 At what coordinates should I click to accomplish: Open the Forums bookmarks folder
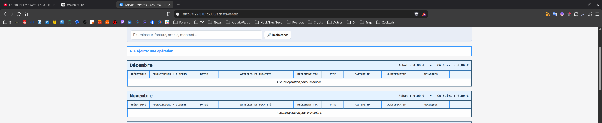[x=182, y=22]
